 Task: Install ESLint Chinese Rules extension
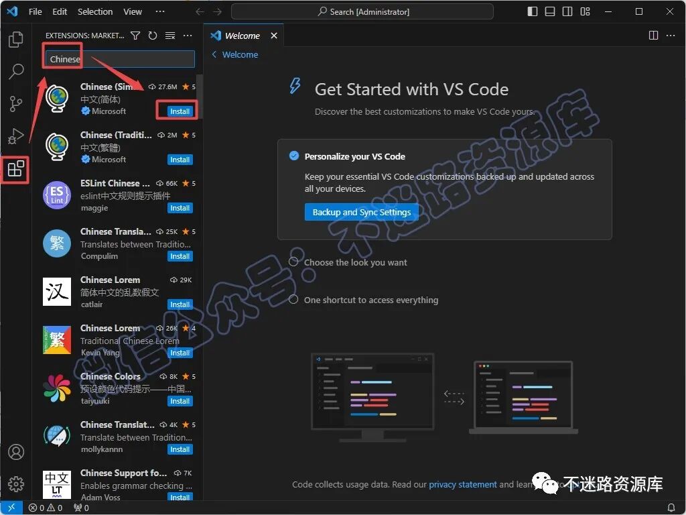point(180,208)
